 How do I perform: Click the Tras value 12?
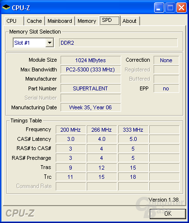pyautogui.click(x=102, y=168)
